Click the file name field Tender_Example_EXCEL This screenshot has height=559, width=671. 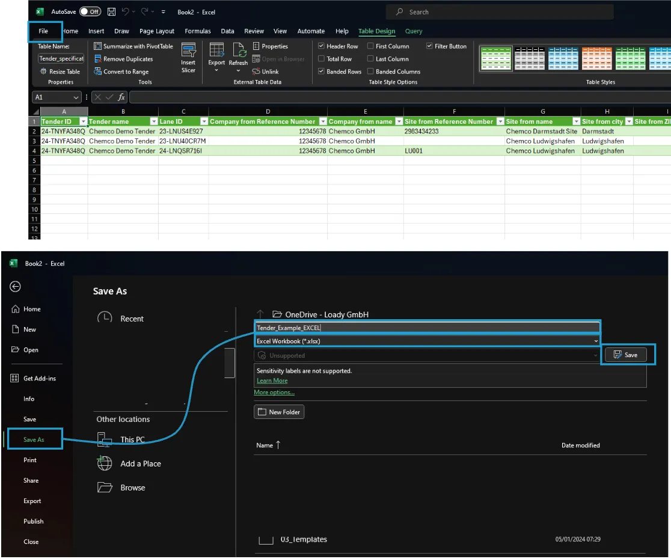427,328
